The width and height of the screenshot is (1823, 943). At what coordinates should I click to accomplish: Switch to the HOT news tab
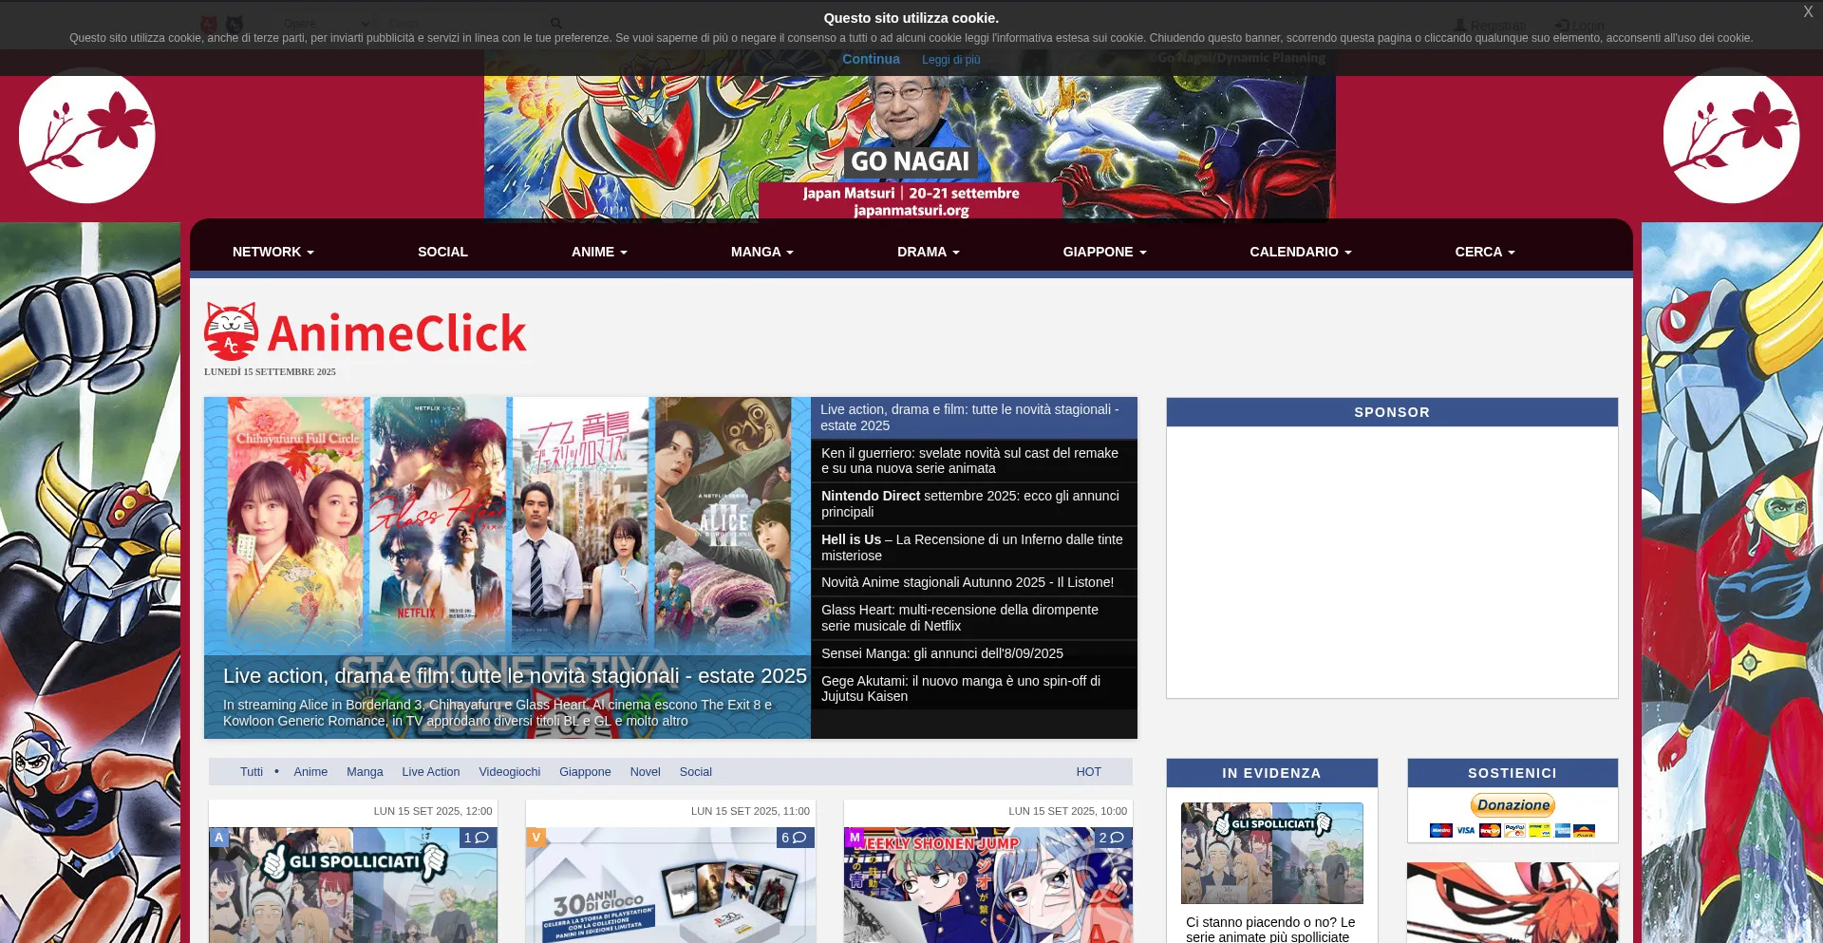click(x=1089, y=772)
